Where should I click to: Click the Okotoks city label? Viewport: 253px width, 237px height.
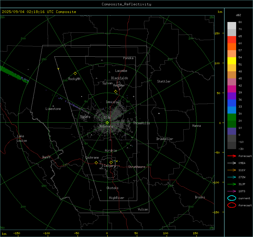[x=112, y=188]
